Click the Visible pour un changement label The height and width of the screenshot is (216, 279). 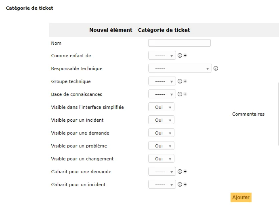coord(82,159)
